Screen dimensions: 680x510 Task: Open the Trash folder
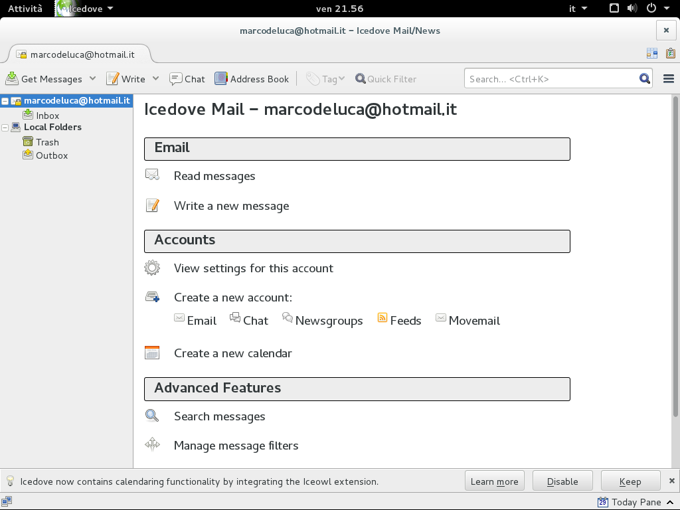point(47,142)
